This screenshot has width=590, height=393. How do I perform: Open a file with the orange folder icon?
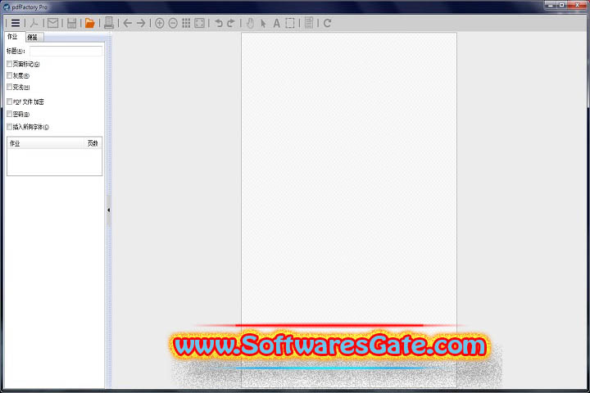pos(89,23)
